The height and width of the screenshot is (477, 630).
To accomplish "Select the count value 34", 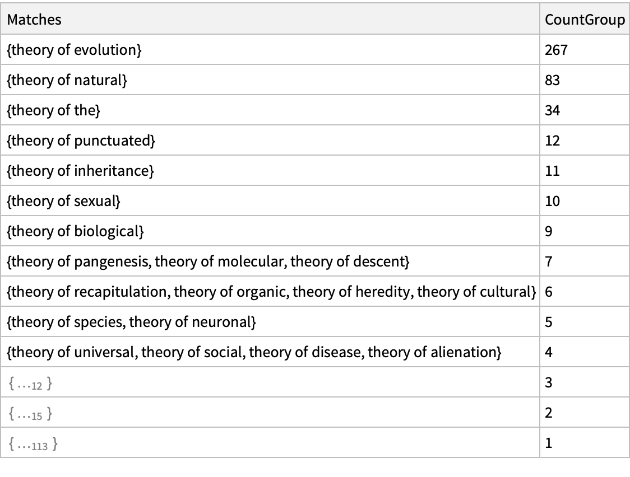I will 553,111.
